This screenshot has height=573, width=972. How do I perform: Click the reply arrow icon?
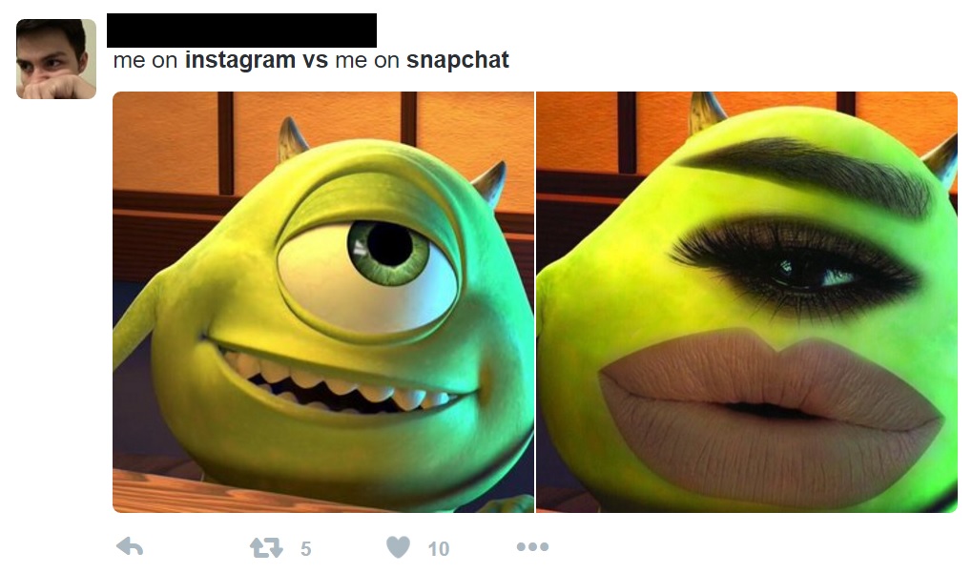[x=130, y=546]
